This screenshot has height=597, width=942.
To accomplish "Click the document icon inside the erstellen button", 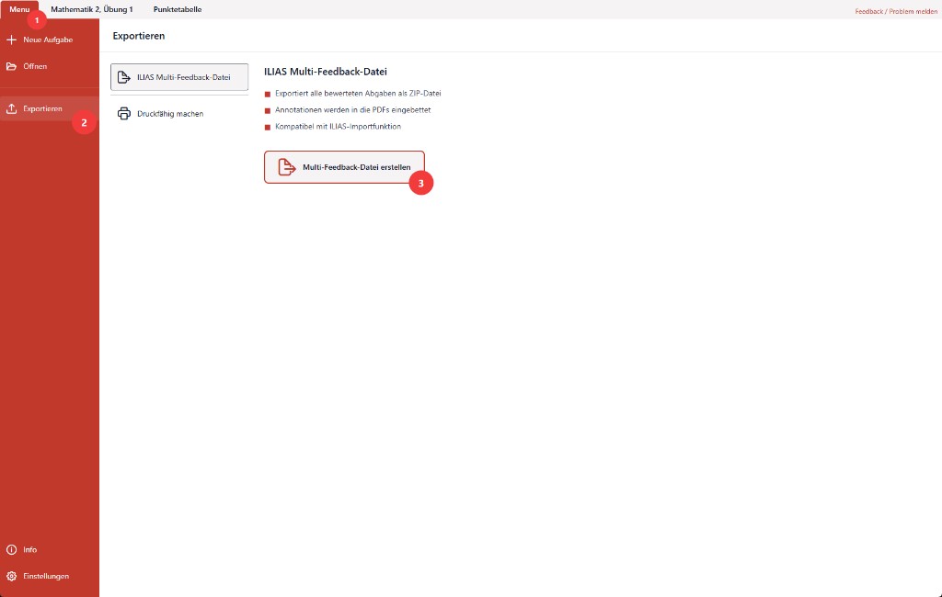I will [x=287, y=167].
